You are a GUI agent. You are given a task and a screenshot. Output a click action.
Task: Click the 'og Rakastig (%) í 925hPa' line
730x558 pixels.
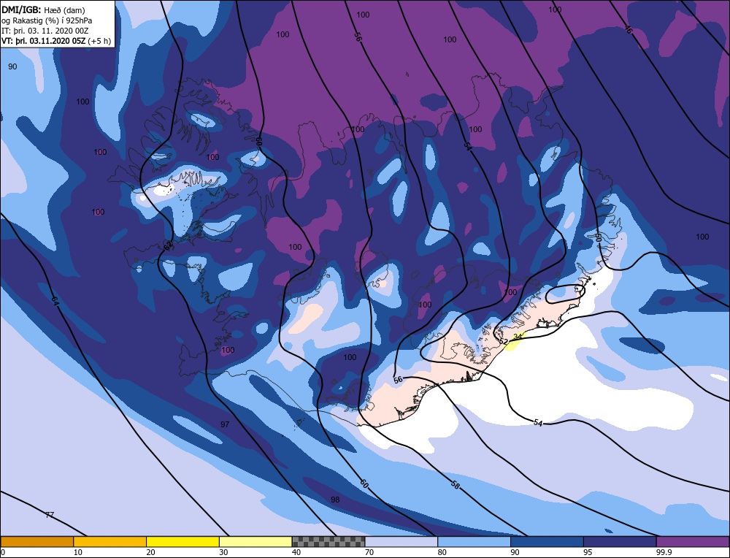pos(47,20)
